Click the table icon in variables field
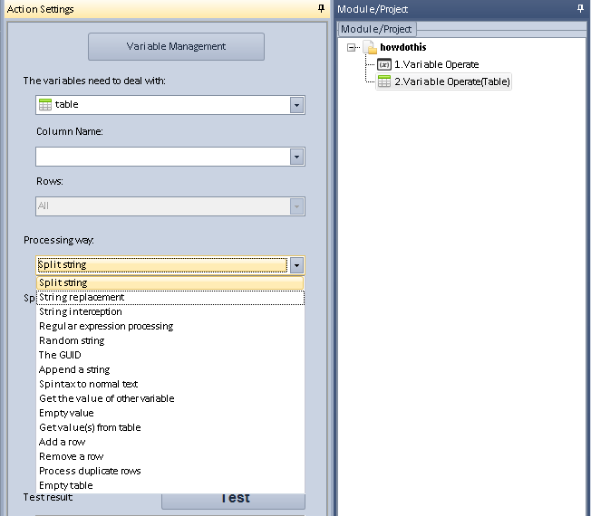The width and height of the screenshot is (591, 516). point(45,105)
